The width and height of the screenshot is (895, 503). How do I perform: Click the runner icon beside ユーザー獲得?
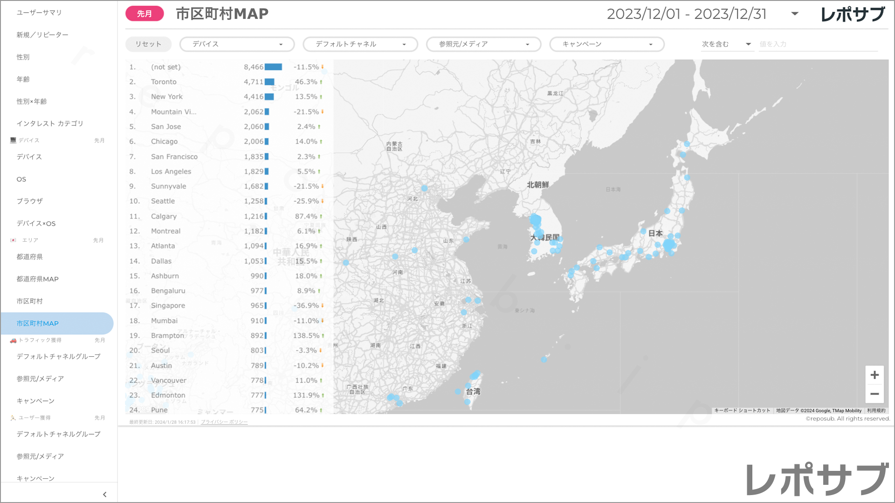tap(13, 418)
